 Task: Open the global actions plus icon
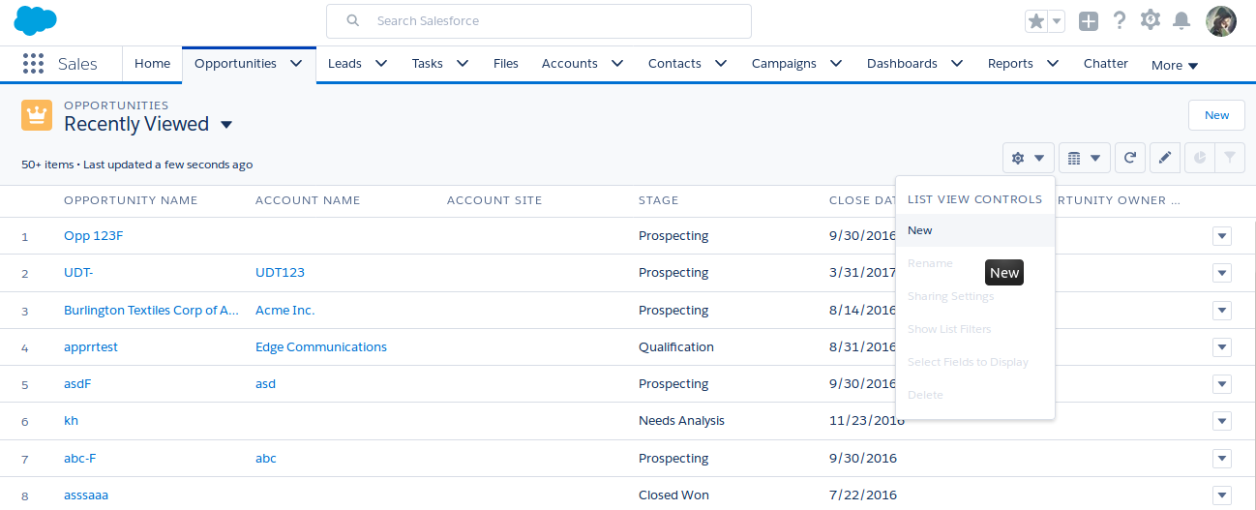pos(1089,21)
